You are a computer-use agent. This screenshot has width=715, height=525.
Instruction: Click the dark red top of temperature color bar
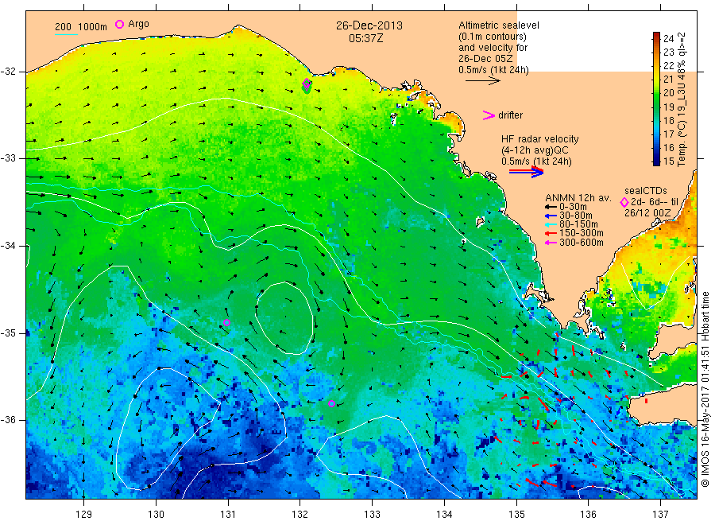click(656, 36)
